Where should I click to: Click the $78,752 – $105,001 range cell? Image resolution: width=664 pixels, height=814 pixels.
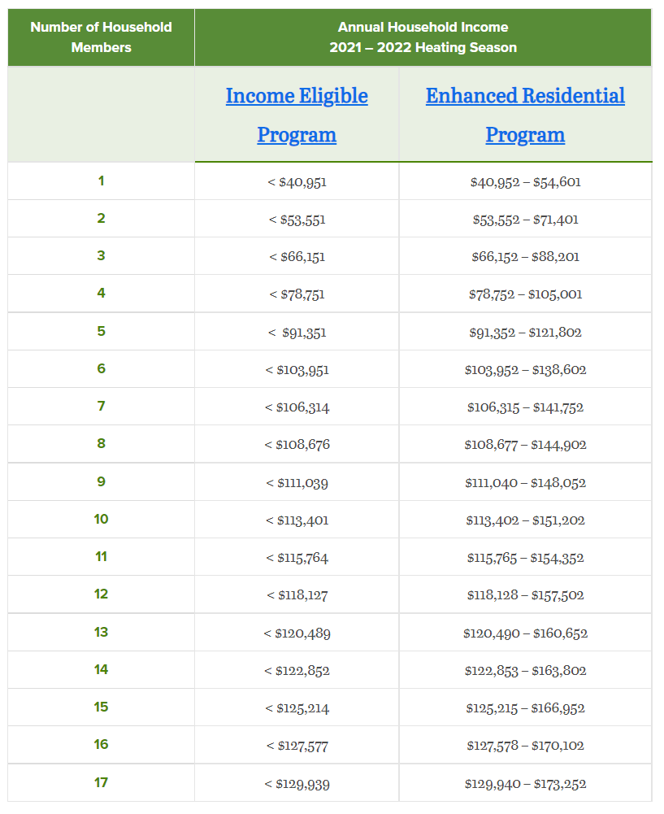point(525,294)
